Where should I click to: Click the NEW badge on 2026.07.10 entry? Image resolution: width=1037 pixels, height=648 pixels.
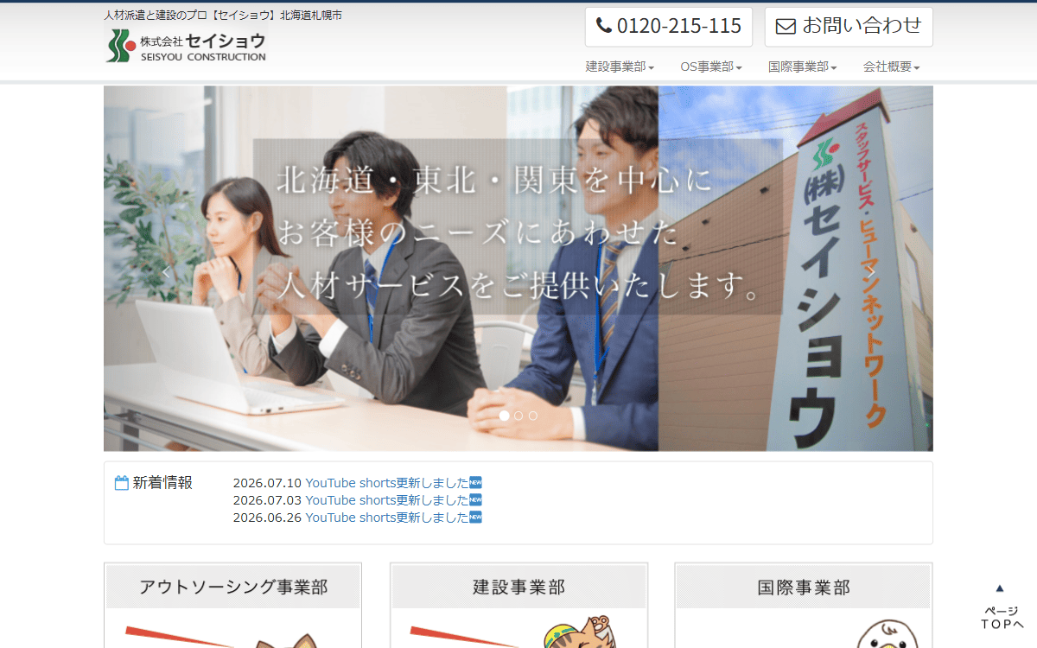(476, 482)
